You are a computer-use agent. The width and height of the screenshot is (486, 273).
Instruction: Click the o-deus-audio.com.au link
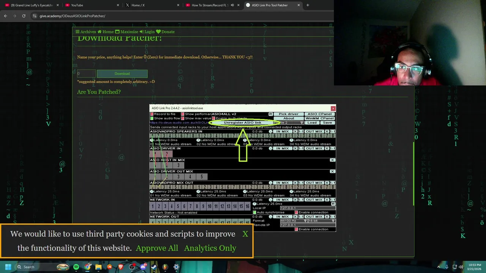179,123
